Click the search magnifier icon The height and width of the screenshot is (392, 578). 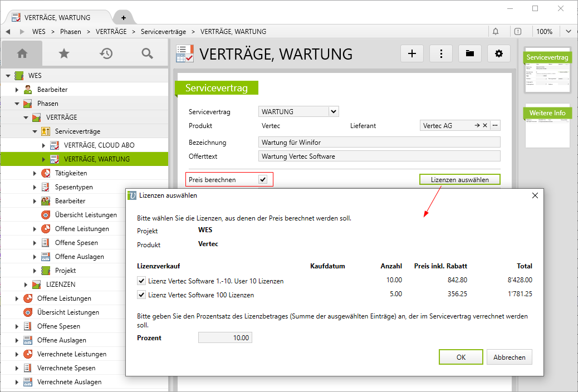147,53
